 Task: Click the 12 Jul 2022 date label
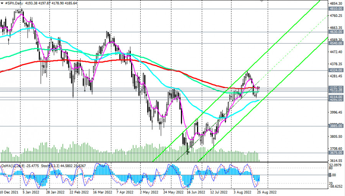tap(219, 192)
